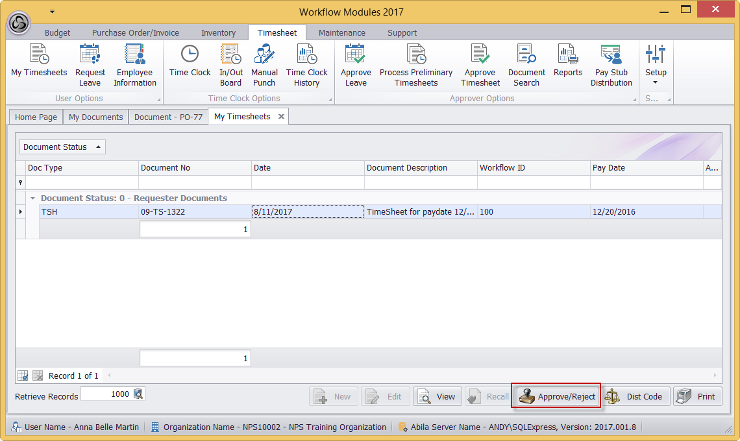The image size is (740, 441).
Task: Sort by the Pay Date column header
Action: [x=646, y=168]
